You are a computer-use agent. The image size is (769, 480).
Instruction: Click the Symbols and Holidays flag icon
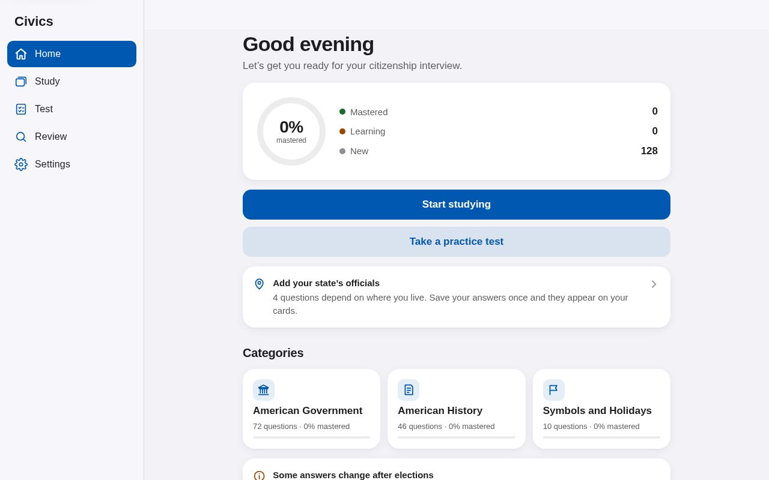[x=554, y=390]
